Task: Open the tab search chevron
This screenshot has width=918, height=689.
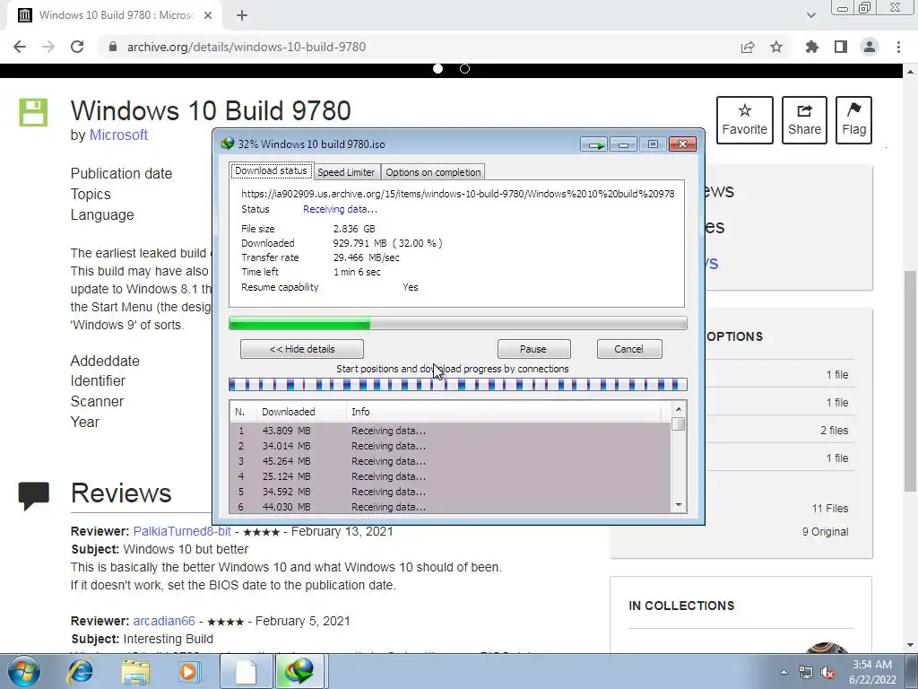Action: (810, 15)
